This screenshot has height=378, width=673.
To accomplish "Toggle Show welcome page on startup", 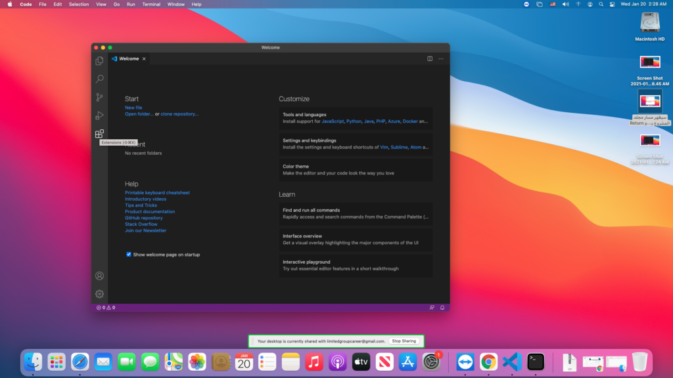I will pos(129,255).
